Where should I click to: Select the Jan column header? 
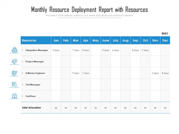click(56, 40)
